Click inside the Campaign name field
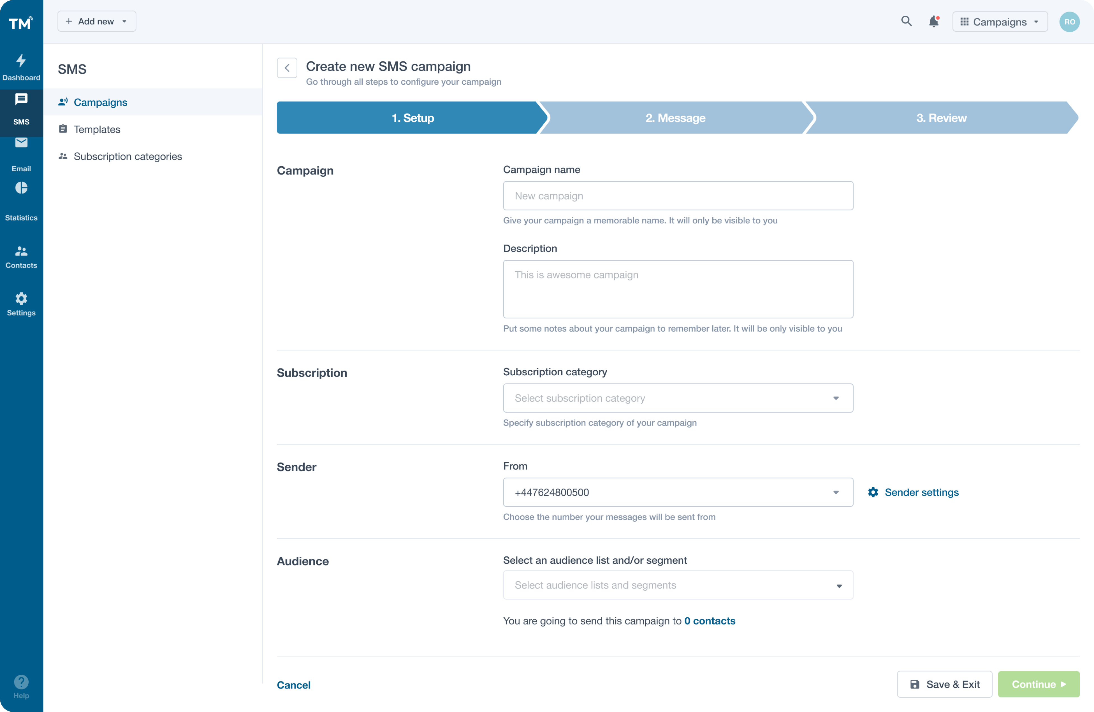The height and width of the screenshot is (712, 1094). tap(678, 195)
